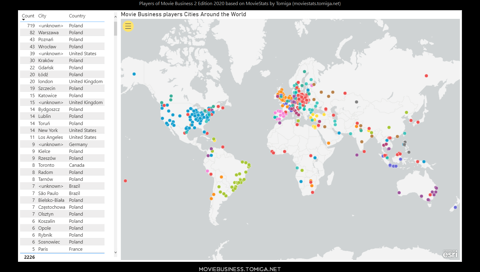Screen dimensions: 480x272
Task: Click the purple New Zealand map point
Action: click(455, 207)
